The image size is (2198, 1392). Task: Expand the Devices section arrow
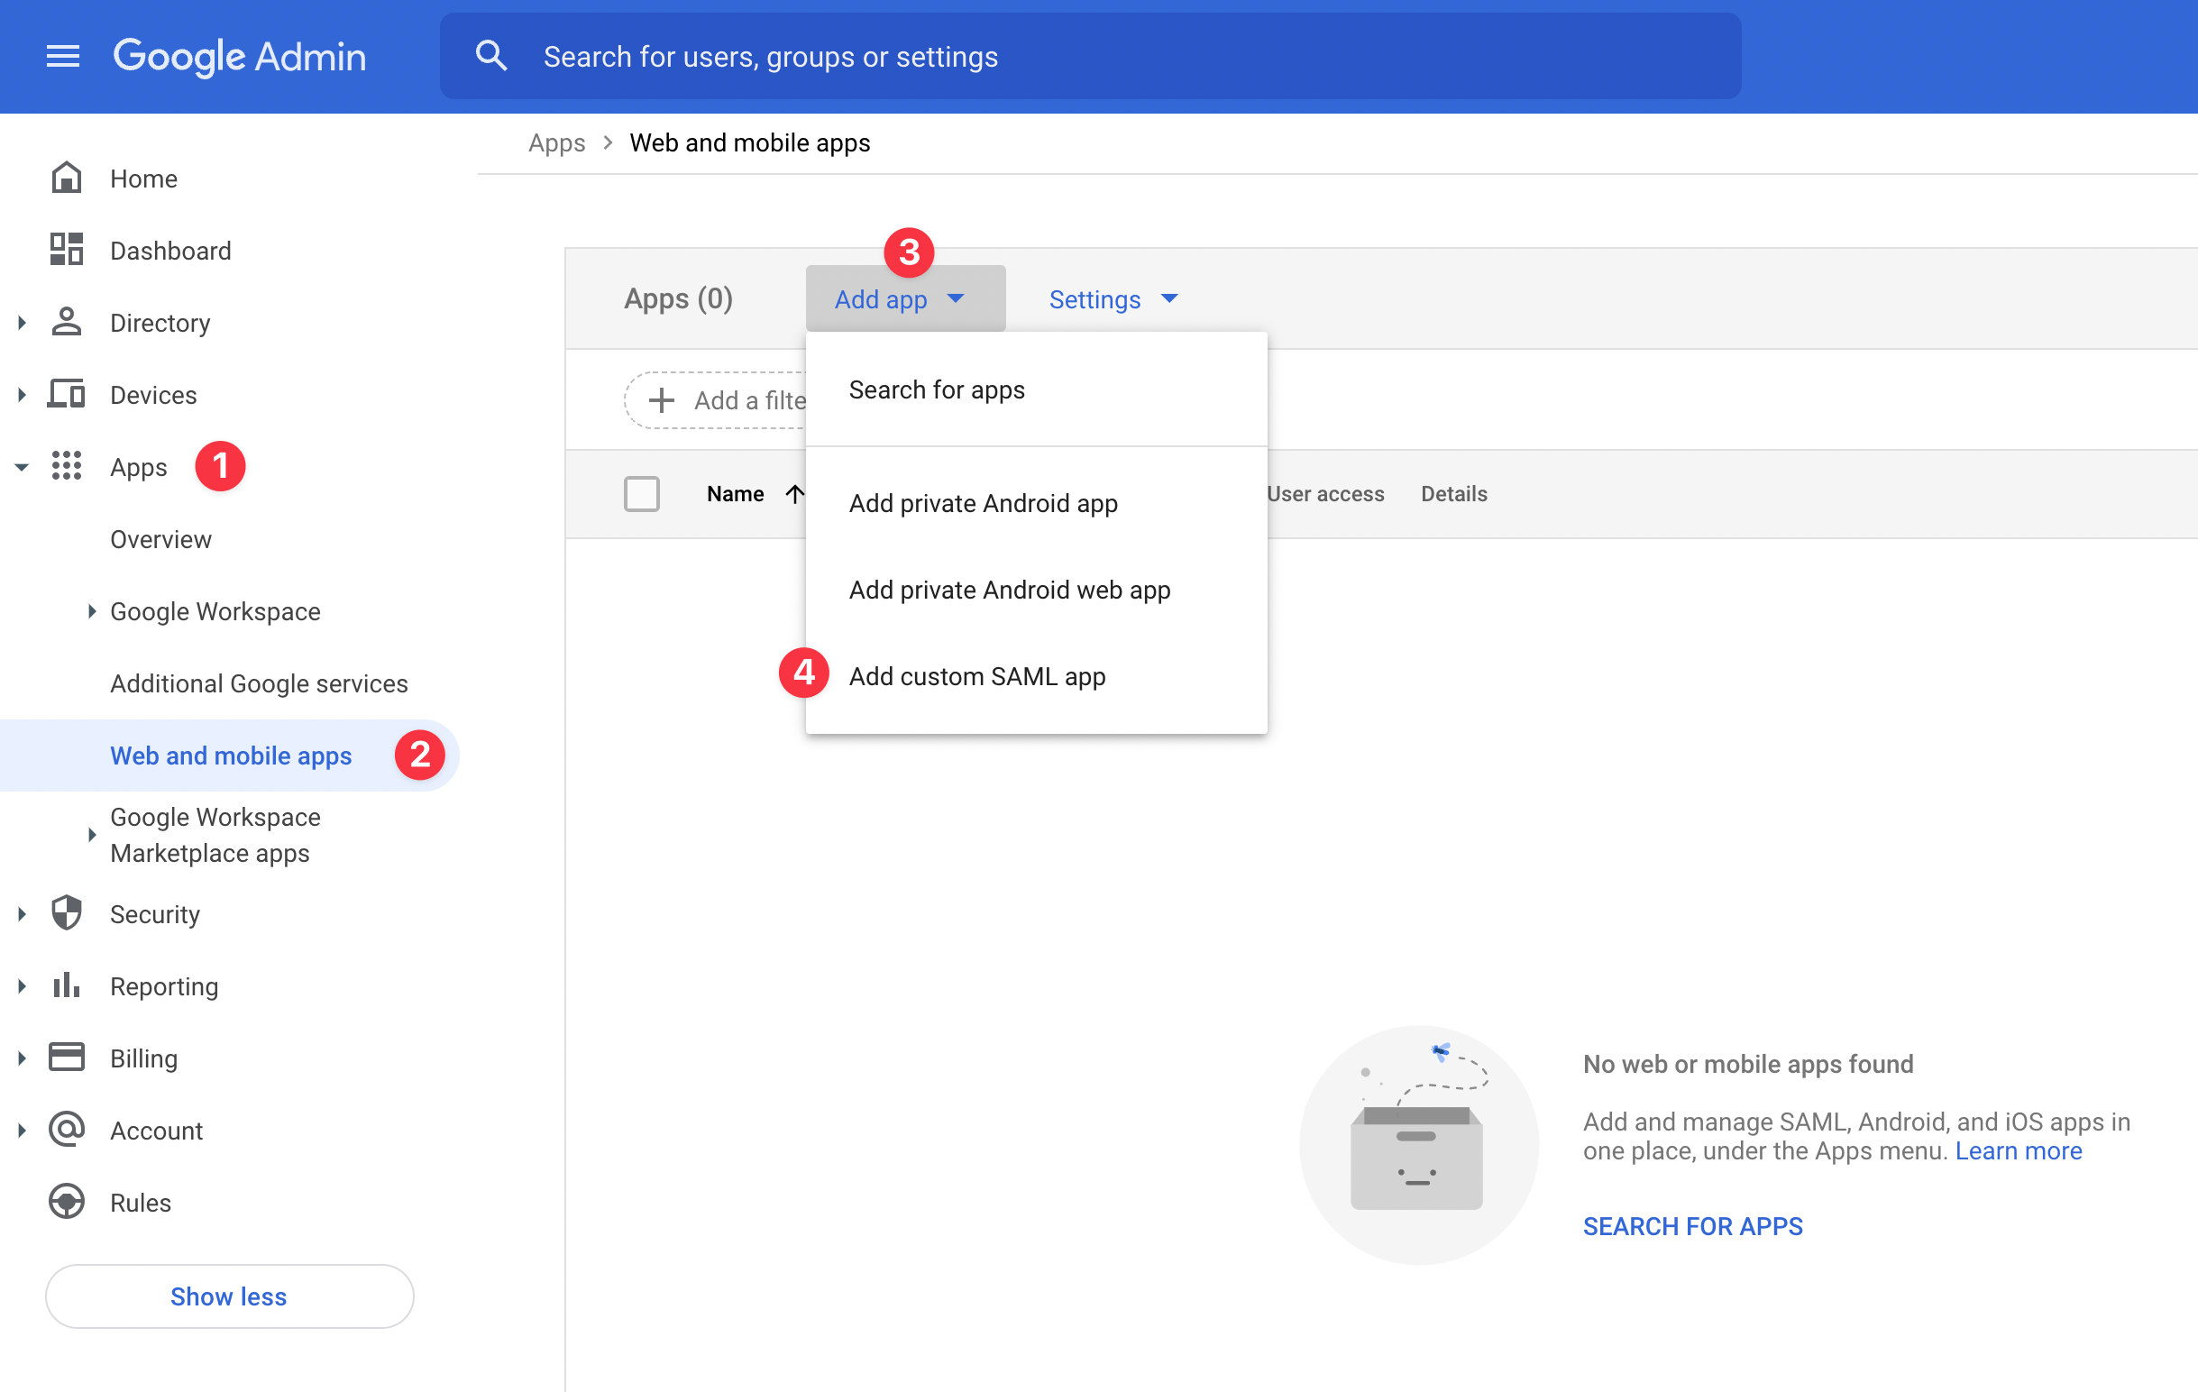point(22,394)
